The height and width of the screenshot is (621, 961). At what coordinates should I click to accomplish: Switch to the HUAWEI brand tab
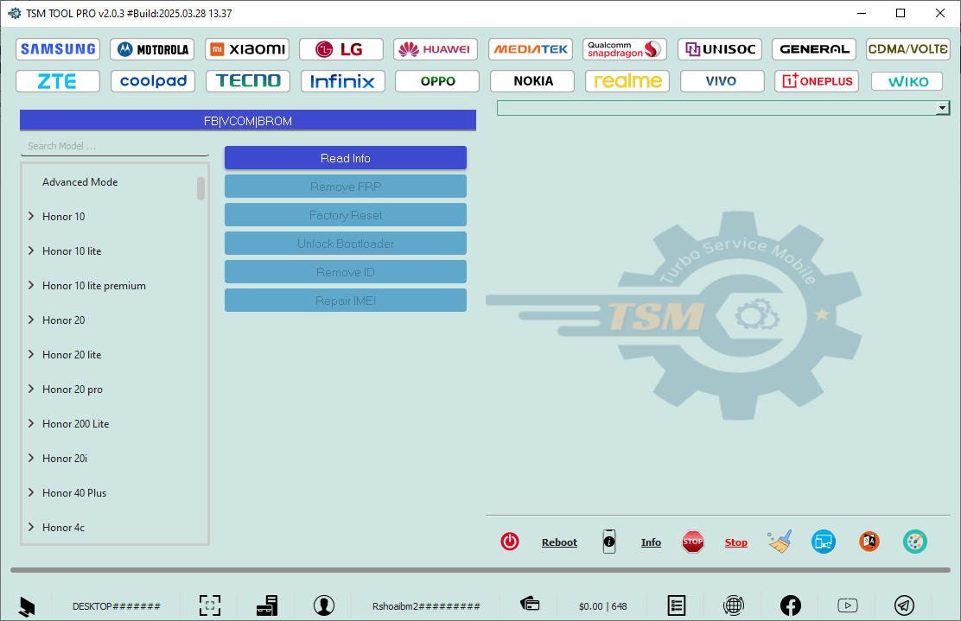436,48
